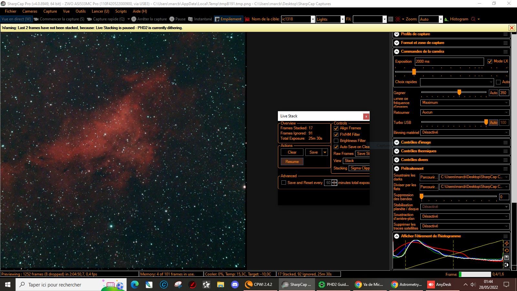Click the Pause toolbar button

pos(178,19)
